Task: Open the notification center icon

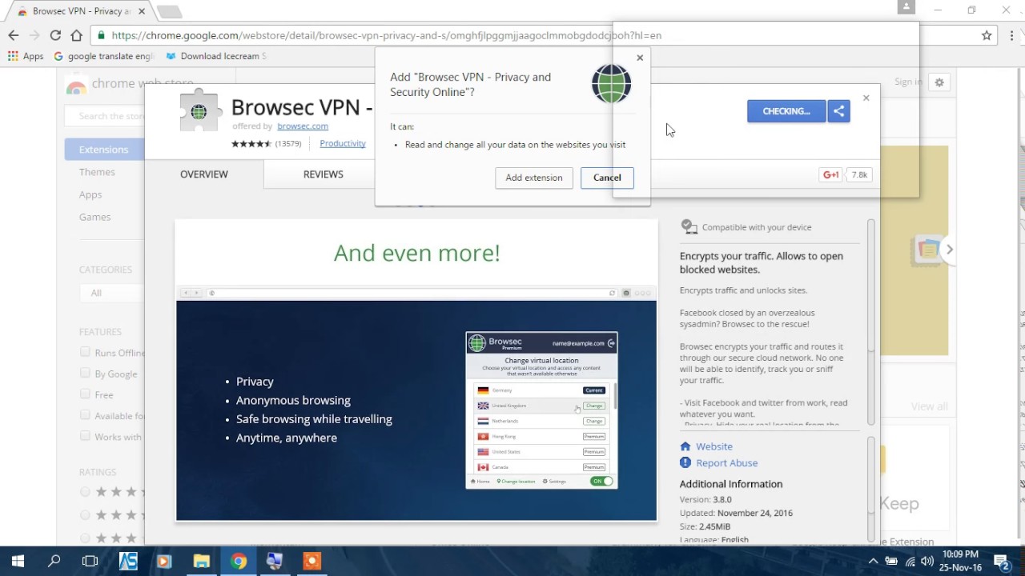Action: point(1001,561)
